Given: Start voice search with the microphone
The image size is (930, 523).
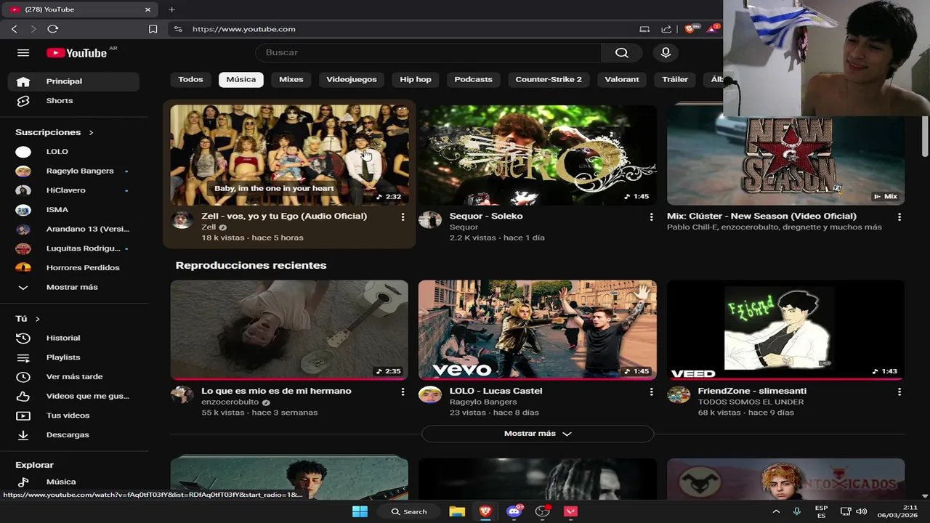Looking at the screenshot, I should [666, 52].
